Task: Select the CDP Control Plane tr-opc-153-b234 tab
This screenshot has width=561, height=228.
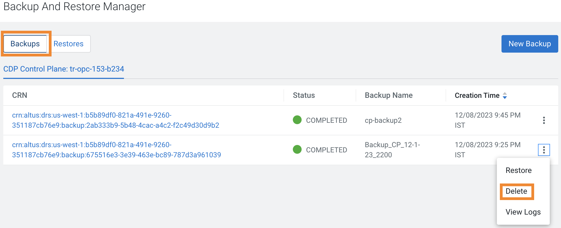Action: click(x=64, y=69)
